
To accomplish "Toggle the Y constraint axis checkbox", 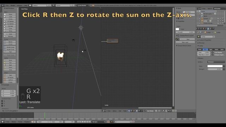I will [2, 103].
